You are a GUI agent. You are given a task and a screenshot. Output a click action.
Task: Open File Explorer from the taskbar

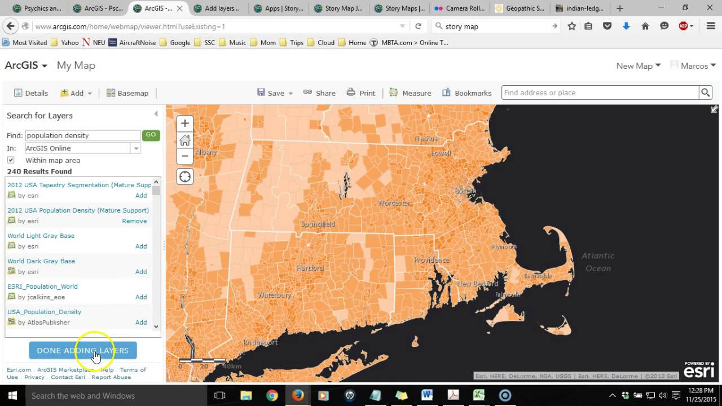tap(246, 395)
